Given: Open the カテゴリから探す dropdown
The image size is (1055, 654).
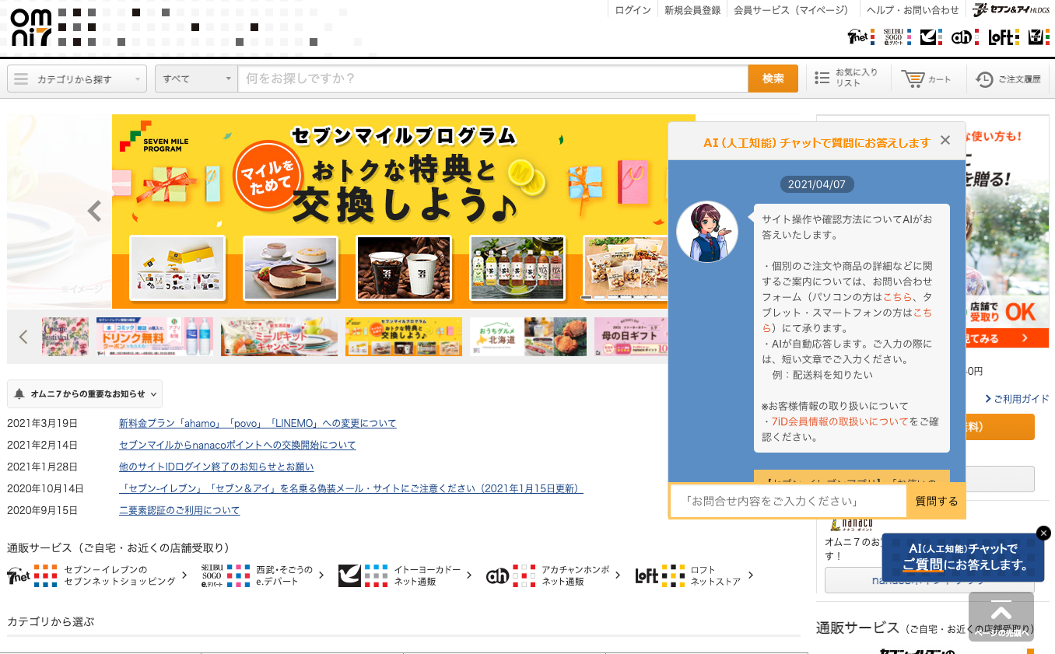Looking at the screenshot, I should coord(76,78).
